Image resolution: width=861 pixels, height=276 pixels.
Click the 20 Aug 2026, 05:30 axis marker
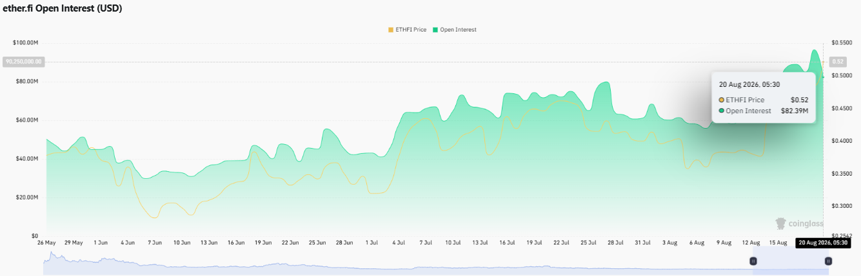(x=822, y=243)
